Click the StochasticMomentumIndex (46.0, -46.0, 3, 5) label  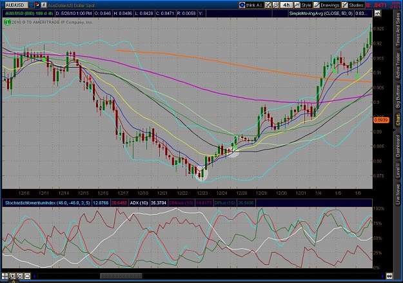tap(47, 203)
